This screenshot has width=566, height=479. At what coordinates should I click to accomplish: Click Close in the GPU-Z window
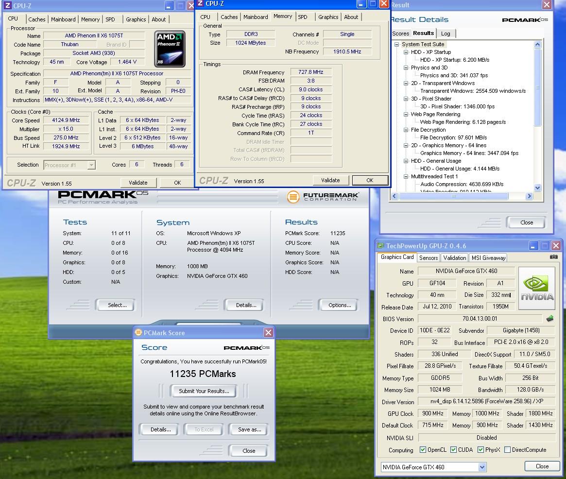click(542, 466)
